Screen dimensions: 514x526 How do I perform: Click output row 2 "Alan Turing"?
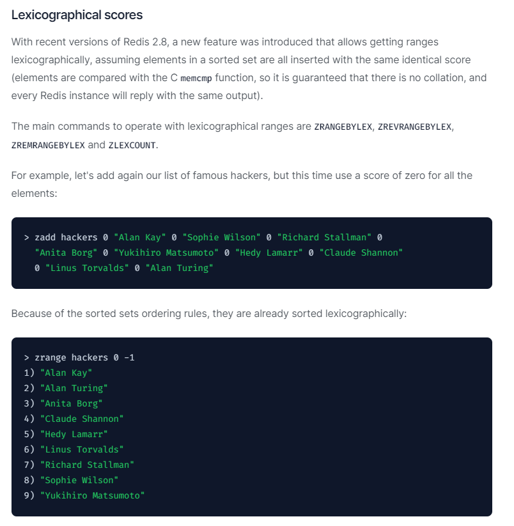click(74, 388)
